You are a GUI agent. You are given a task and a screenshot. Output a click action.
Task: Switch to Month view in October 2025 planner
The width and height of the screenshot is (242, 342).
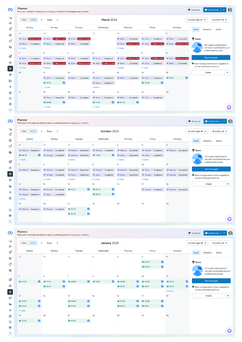[x=33, y=131]
